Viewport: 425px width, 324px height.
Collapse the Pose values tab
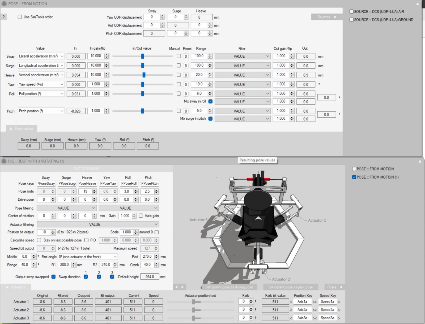pos(22,128)
